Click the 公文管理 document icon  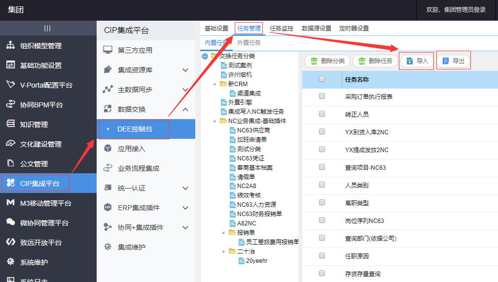(x=10, y=163)
